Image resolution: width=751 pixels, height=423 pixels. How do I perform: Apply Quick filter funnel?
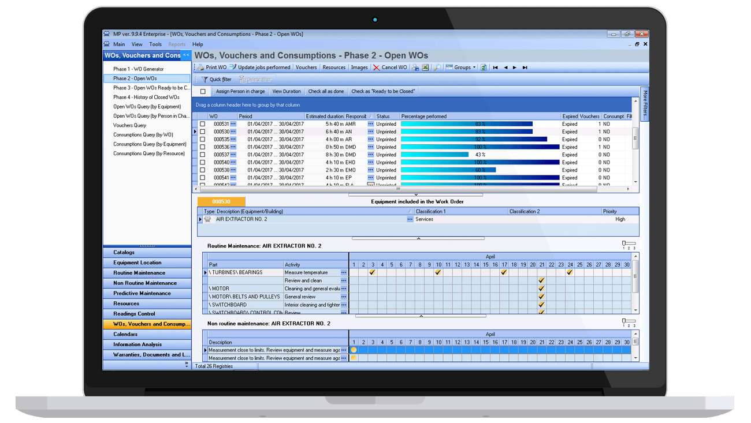(205, 80)
